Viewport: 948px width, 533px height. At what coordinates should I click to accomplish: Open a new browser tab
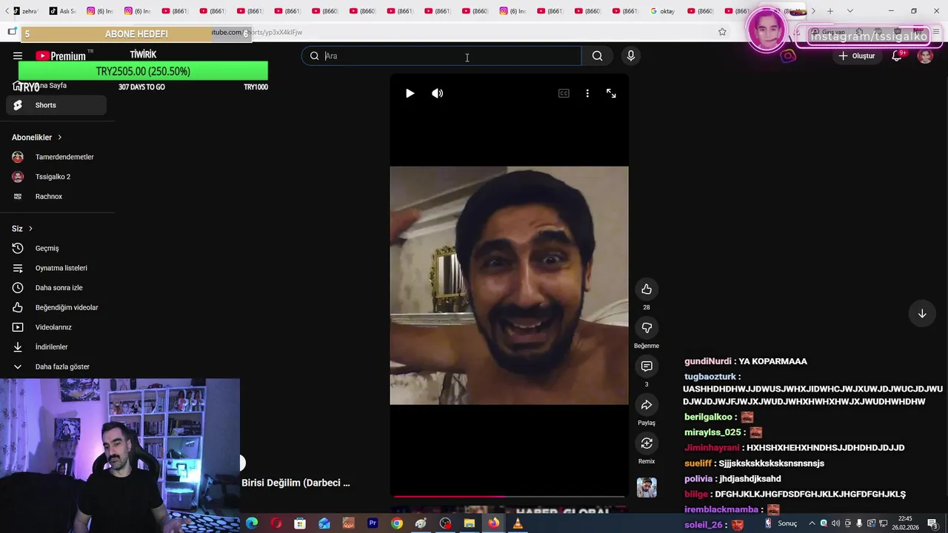point(830,11)
